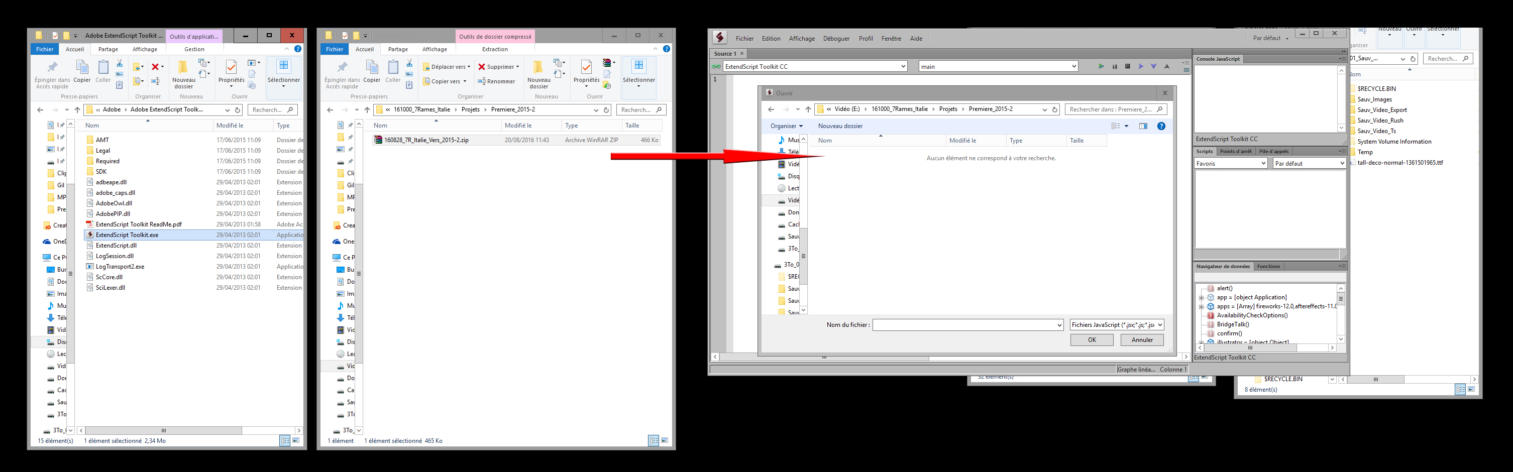The width and height of the screenshot is (1513, 472).
Task: Select the AMT folder in Adobe explorer
Action: (x=102, y=140)
